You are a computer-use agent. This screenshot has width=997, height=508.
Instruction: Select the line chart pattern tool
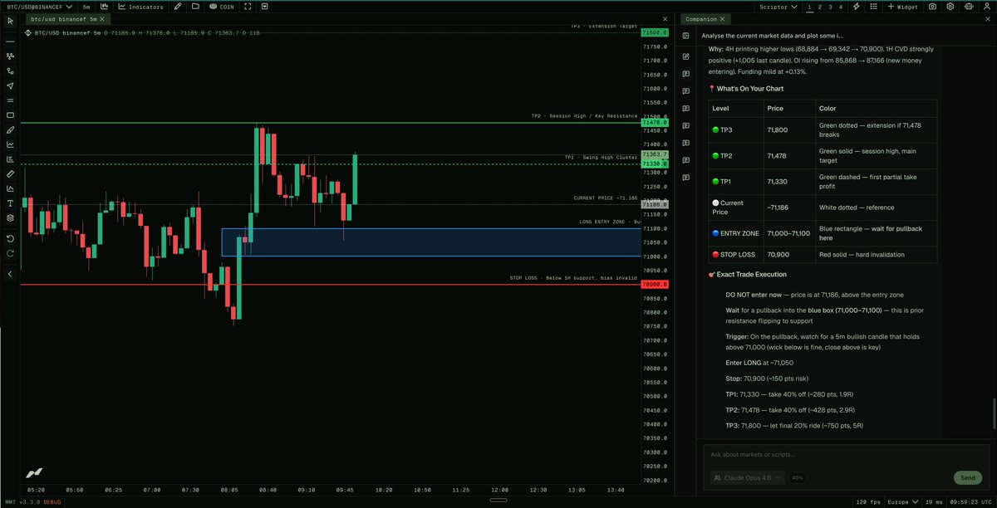pos(10,144)
